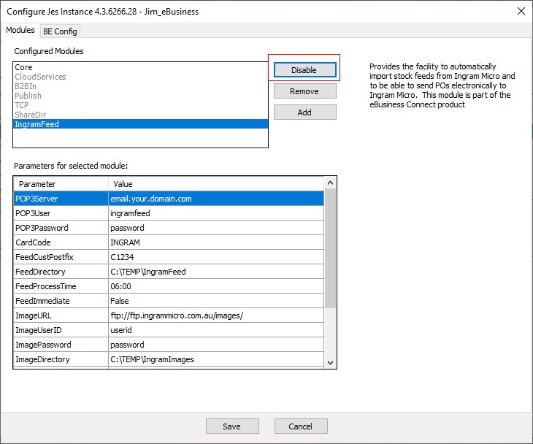Select Core in Configured Modules
This screenshot has height=444, width=533.
pos(23,67)
